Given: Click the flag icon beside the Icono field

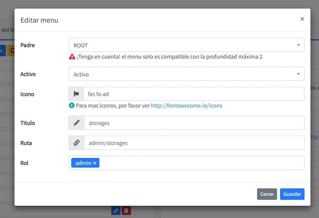Looking at the screenshot, I should pos(76,94).
